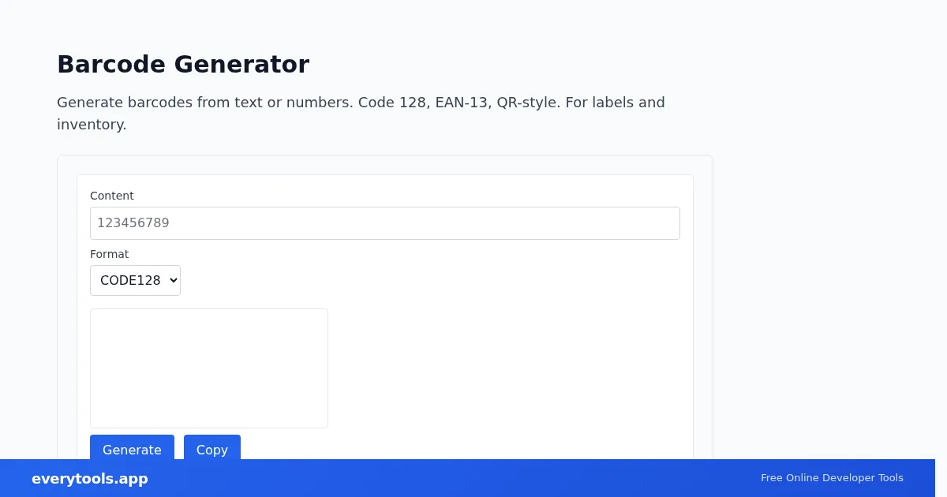Select the description paragraph about Code 128
947x497 pixels.
361,113
